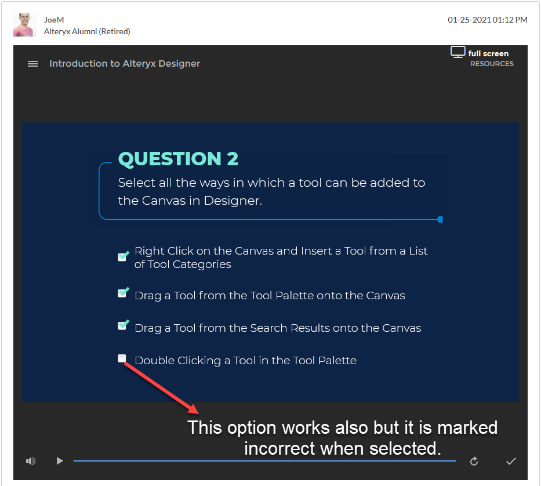Play the lesson video
This screenshot has height=486, width=541.
[x=59, y=460]
